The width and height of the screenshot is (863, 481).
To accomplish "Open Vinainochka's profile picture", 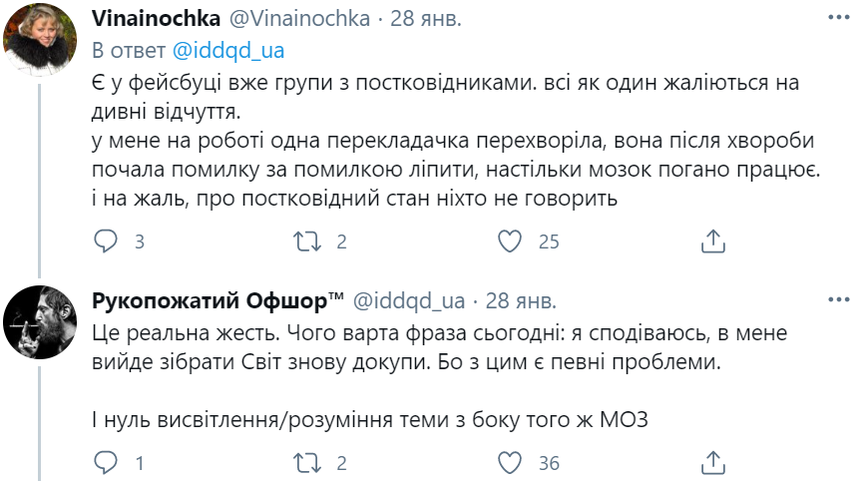I will point(42,41).
